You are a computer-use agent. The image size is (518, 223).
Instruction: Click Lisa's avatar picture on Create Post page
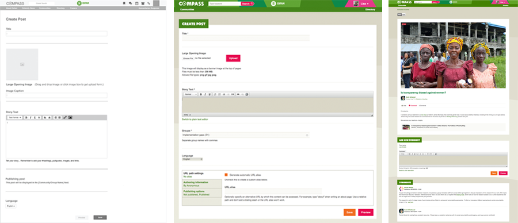pos(356,3)
